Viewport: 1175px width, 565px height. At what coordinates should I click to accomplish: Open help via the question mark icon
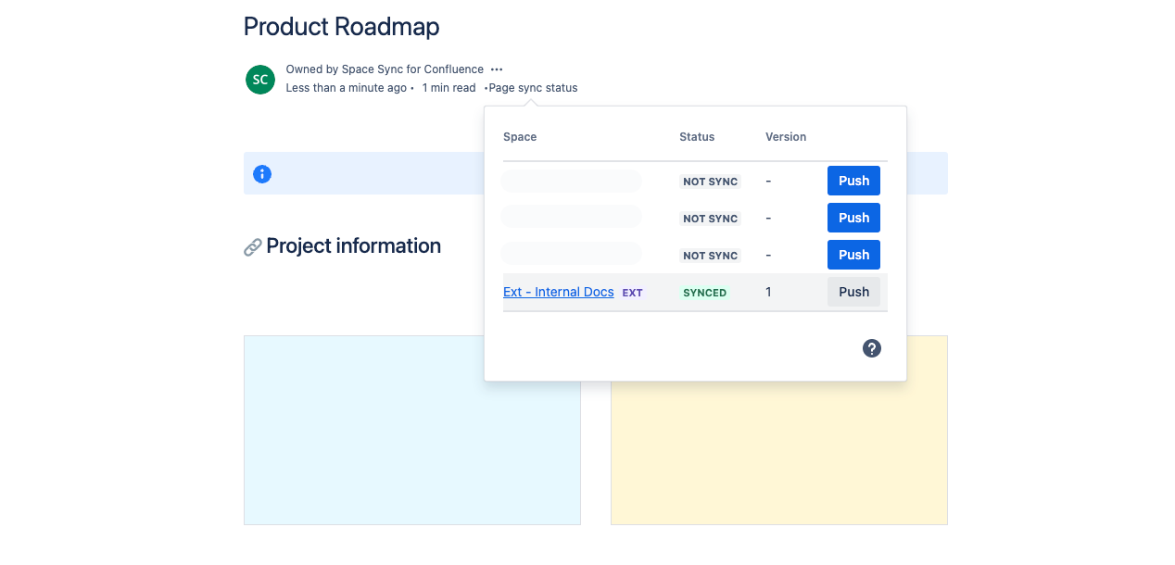click(x=871, y=348)
